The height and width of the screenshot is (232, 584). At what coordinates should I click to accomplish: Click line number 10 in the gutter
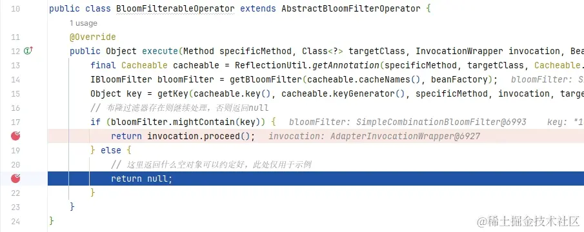[15, 8]
